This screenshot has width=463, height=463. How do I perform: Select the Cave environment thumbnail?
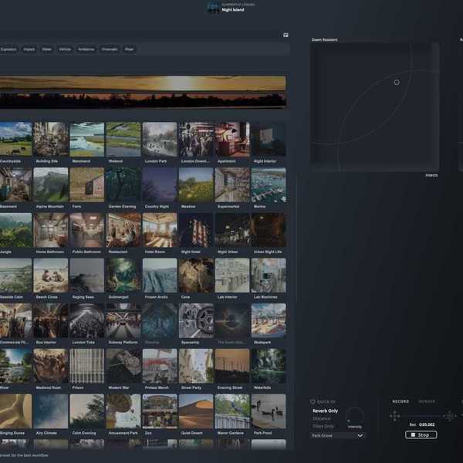pos(196,275)
